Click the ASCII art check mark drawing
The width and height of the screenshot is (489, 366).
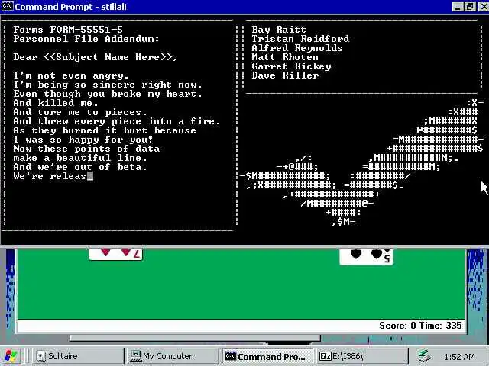coord(361,162)
